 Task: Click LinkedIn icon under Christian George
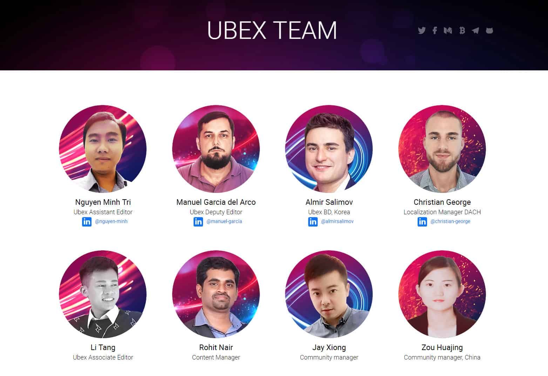coord(422,222)
